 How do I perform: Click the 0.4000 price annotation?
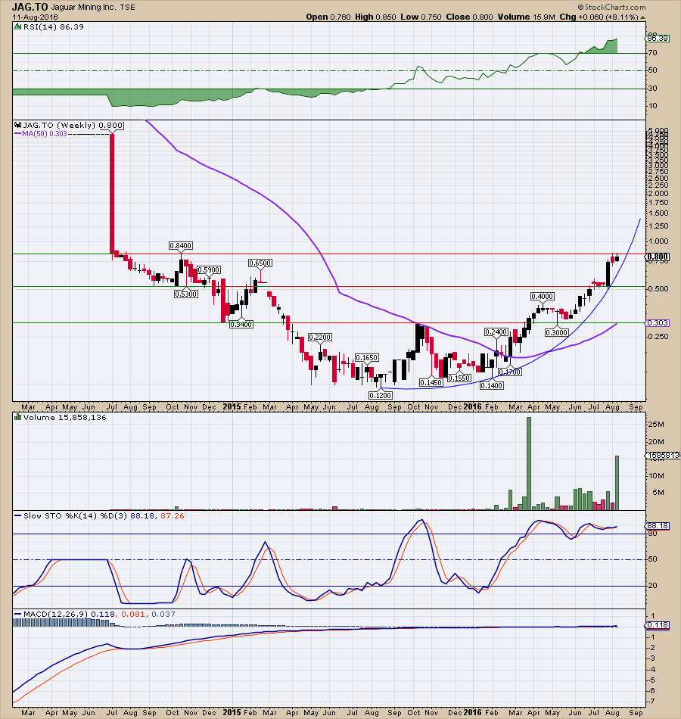tap(543, 297)
